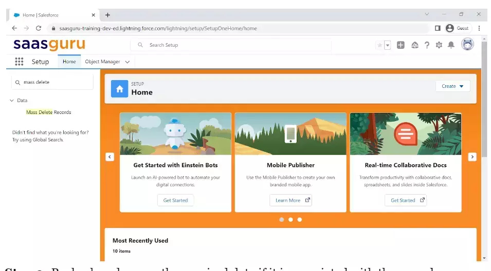This screenshot has width=491, height=271.
Task: Show next carousel cards
Action: [x=472, y=157]
